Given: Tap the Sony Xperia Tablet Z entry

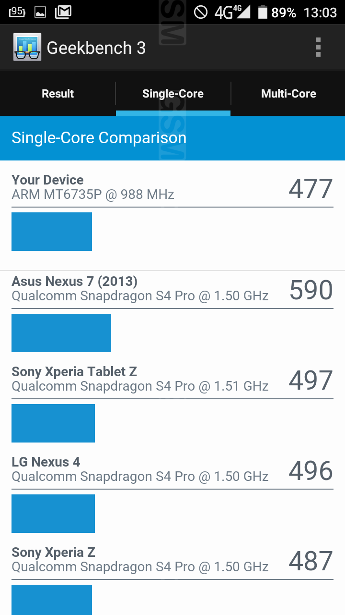Looking at the screenshot, I should [x=140, y=379].
